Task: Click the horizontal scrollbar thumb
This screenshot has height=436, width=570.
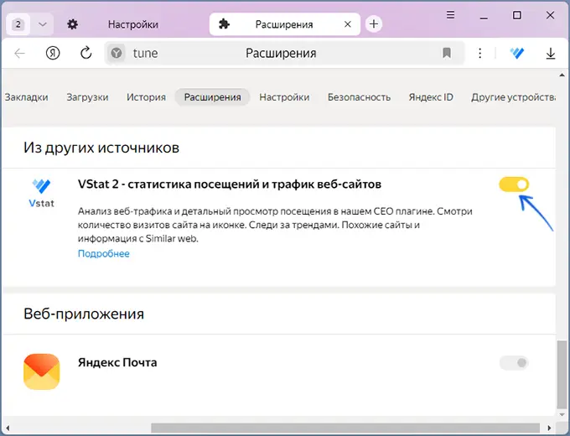Action: [x=345, y=428]
